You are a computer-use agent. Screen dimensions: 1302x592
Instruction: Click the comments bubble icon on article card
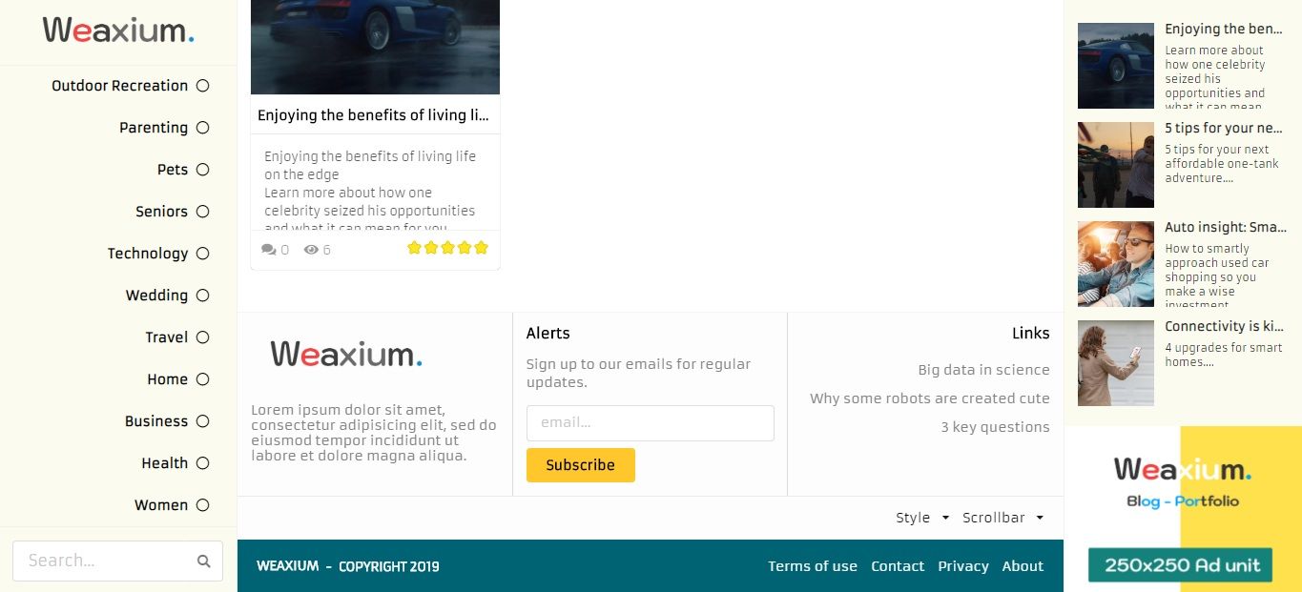[269, 250]
